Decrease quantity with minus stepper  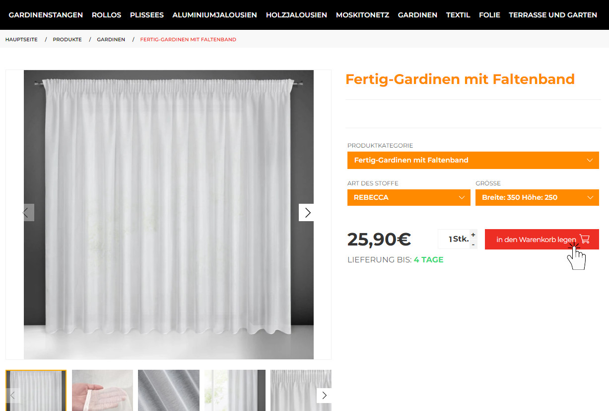coord(473,245)
